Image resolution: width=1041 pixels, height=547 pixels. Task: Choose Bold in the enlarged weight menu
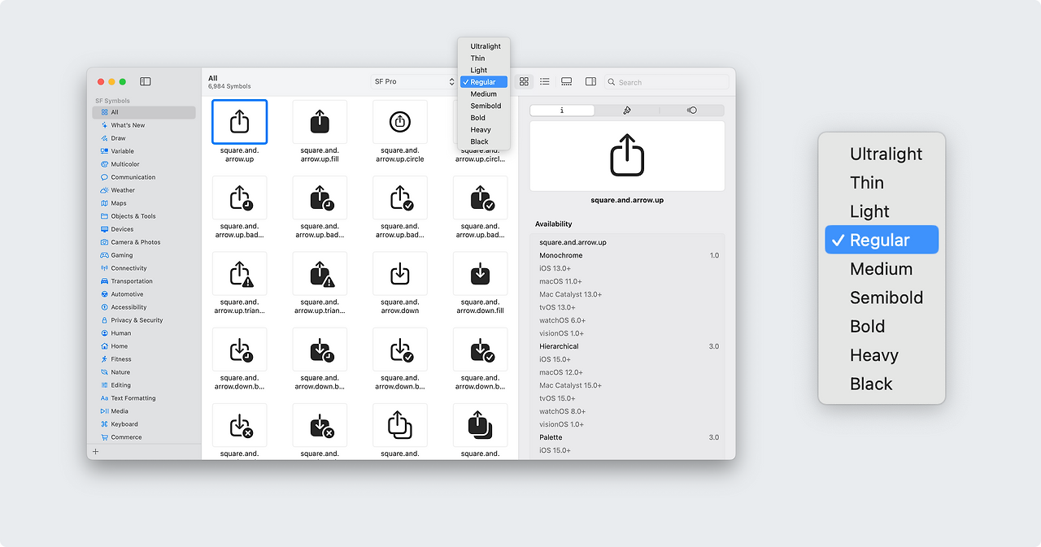click(882, 326)
